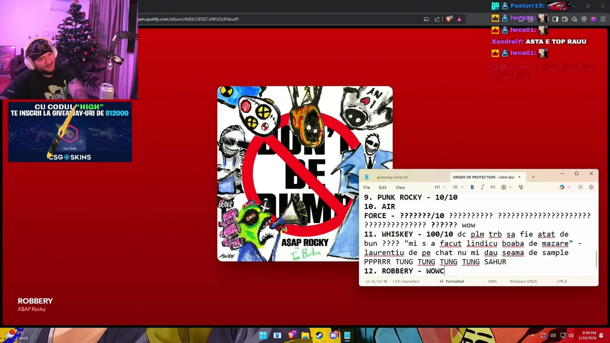Click the Brave Shields icon in the address bar
The image size is (610, 343).
click(449, 19)
